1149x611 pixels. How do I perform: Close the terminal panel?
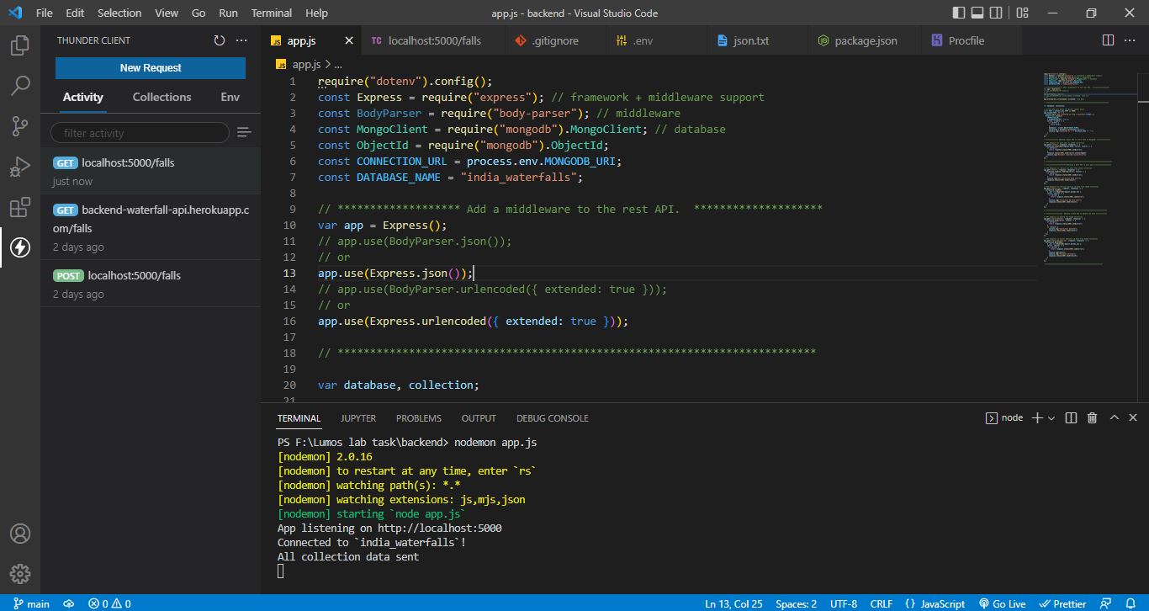click(1133, 417)
